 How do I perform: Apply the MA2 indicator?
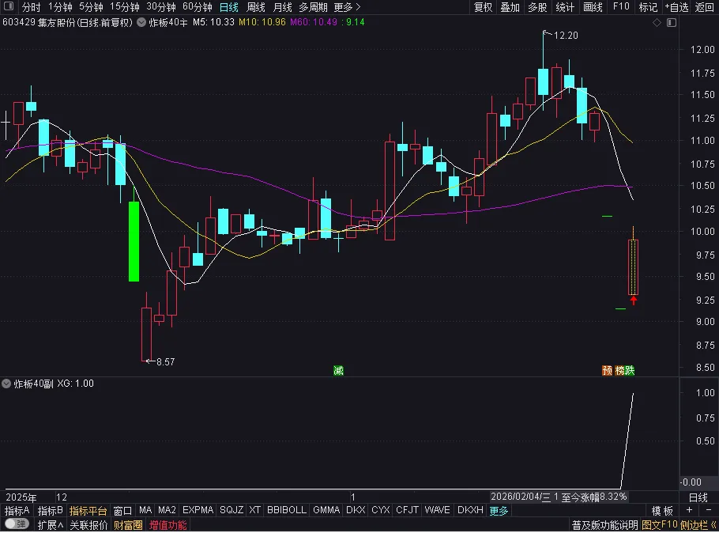(167, 511)
